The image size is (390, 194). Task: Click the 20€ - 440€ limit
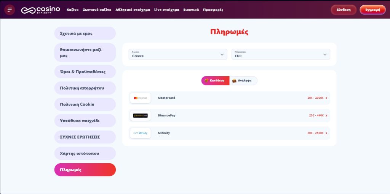click(x=316, y=116)
